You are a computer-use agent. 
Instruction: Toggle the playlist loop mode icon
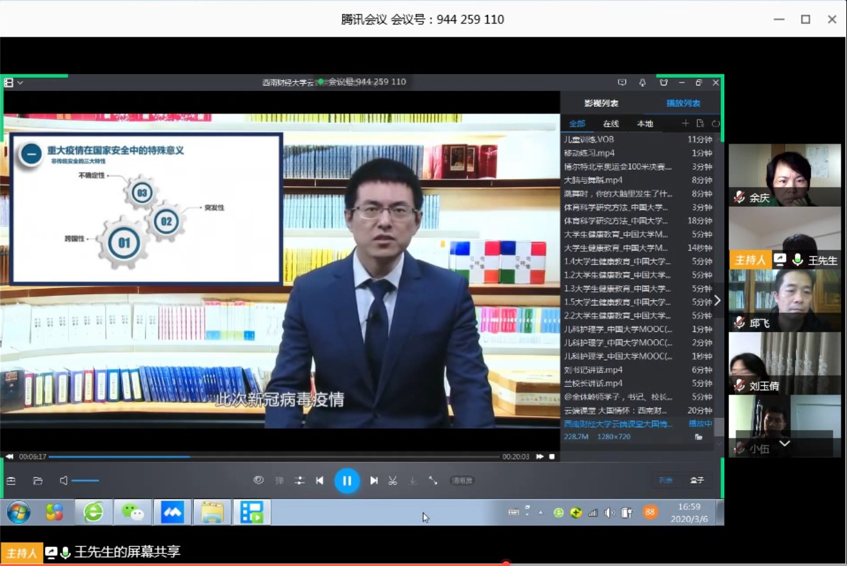click(716, 123)
